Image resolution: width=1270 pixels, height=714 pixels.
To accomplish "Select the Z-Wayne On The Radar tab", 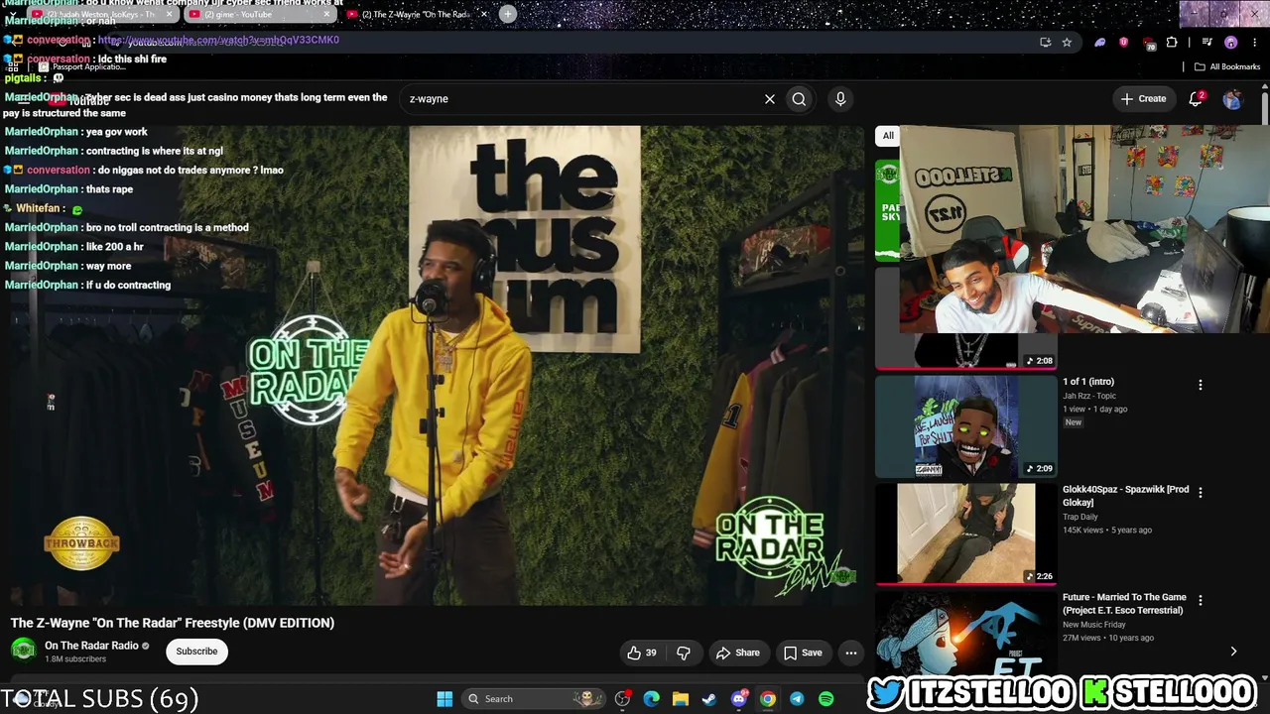I will pos(417,14).
